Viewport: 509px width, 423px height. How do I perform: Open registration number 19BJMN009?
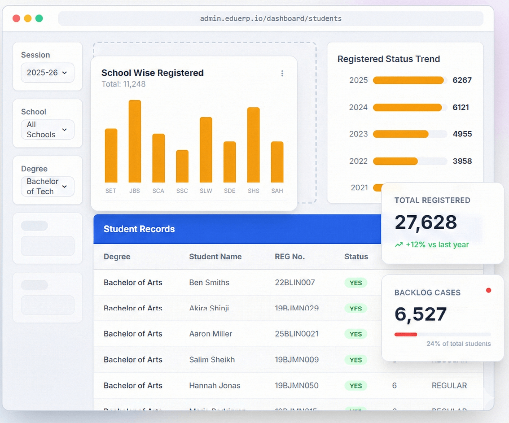[x=296, y=360]
